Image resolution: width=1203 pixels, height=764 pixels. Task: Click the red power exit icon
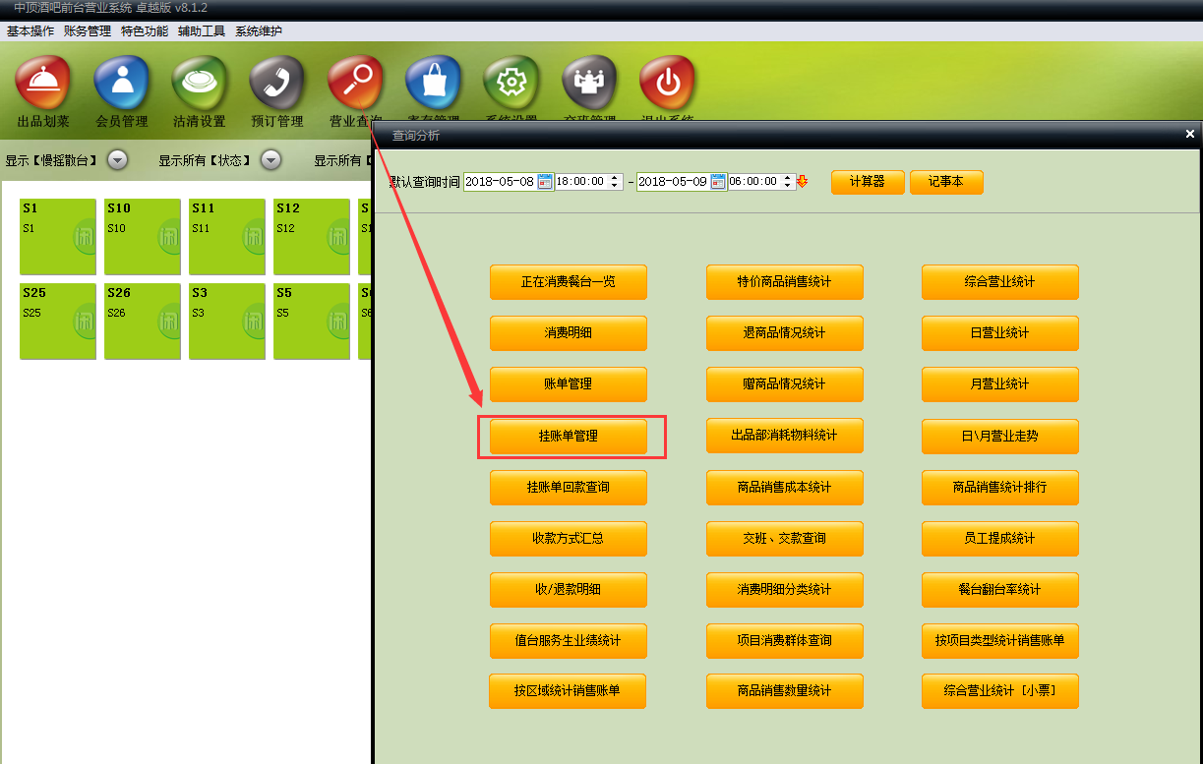tap(667, 84)
